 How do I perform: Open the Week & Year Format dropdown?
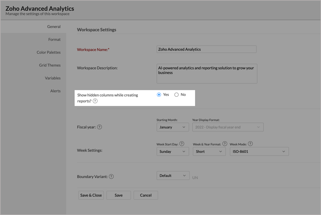click(x=209, y=151)
